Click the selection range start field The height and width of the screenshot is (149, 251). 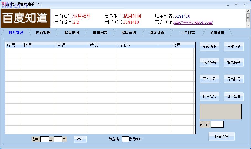pos(45,139)
